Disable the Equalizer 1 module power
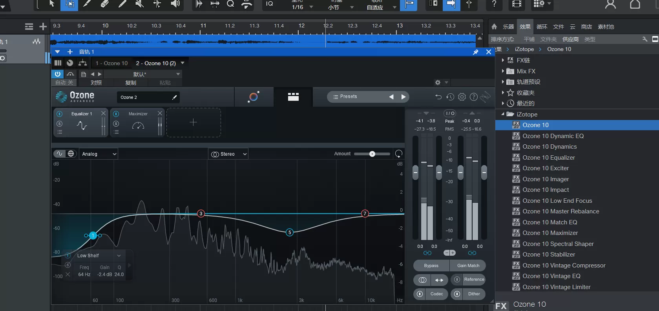Viewport: 659px width, 311px height. [60, 114]
